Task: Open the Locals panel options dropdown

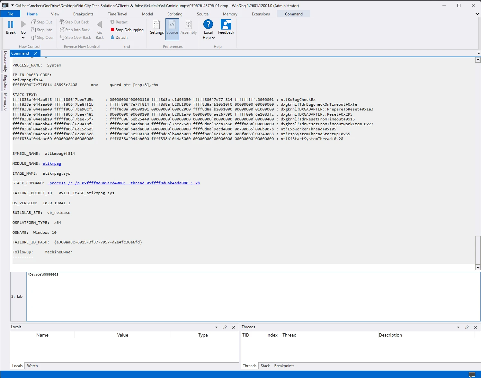Action: (216, 327)
